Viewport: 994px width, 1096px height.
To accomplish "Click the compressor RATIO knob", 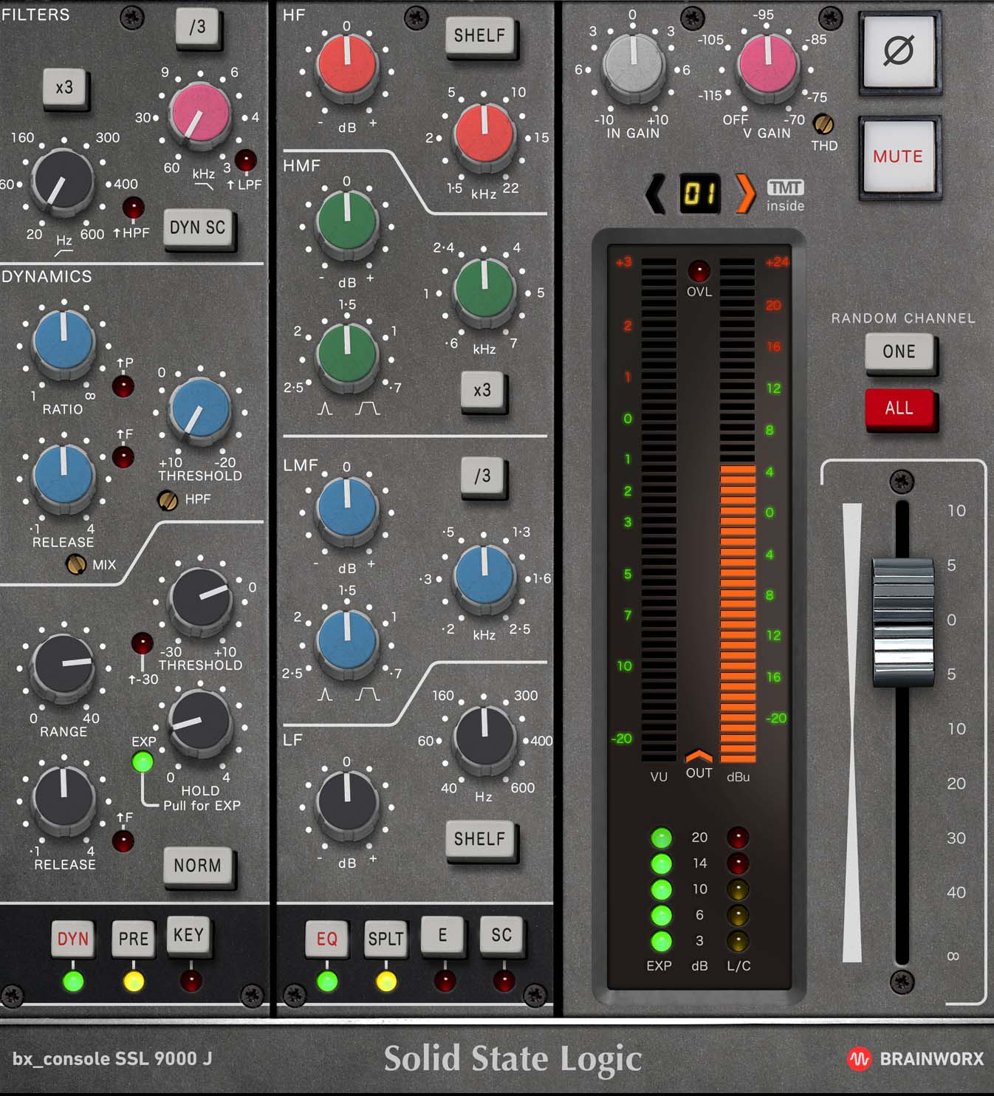I will (x=64, y=342).
